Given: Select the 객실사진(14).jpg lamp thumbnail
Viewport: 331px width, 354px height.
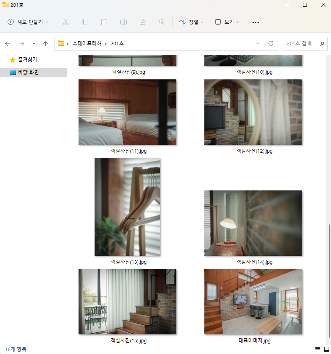Looking at the screenshot, I should point(253,223).
